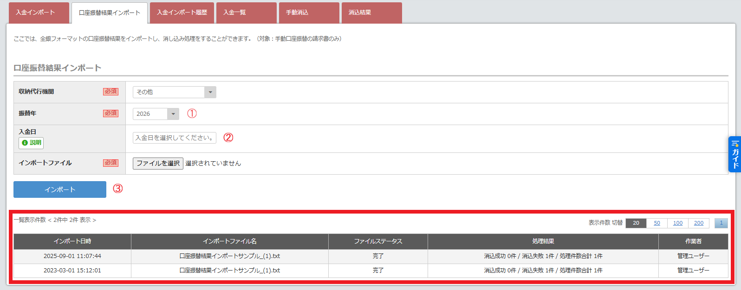Select the 2025-09-01 import row file name
This screenshot has width=741, height=290.
tap(229, 256)
